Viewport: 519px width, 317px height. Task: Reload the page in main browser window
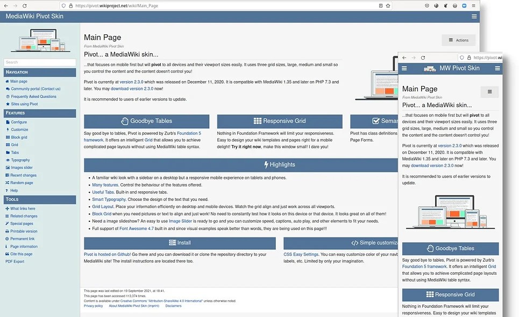(x=25, y=5)
